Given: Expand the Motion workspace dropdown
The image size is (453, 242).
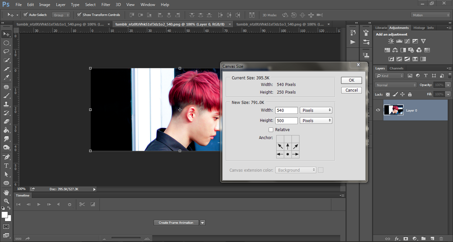Looking at the screenshot, I should coord(430,15).
